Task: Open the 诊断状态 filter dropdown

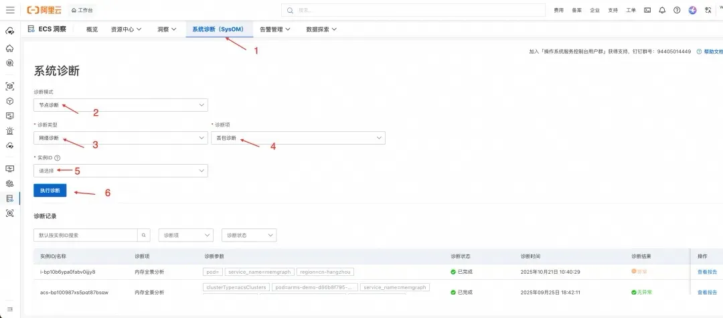Action: pyautogui.click(x=249, y=235)
